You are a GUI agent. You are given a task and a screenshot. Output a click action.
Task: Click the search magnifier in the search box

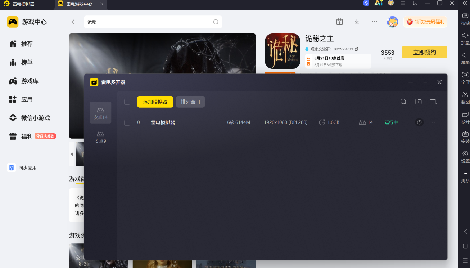coord(216,22)
